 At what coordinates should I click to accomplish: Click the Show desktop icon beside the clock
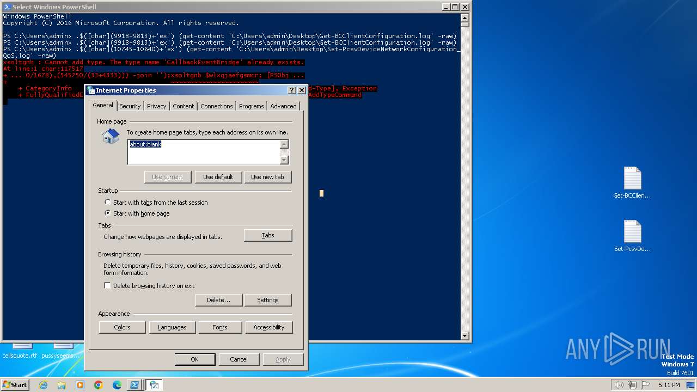pyautogui.click(x=691, y=385)
